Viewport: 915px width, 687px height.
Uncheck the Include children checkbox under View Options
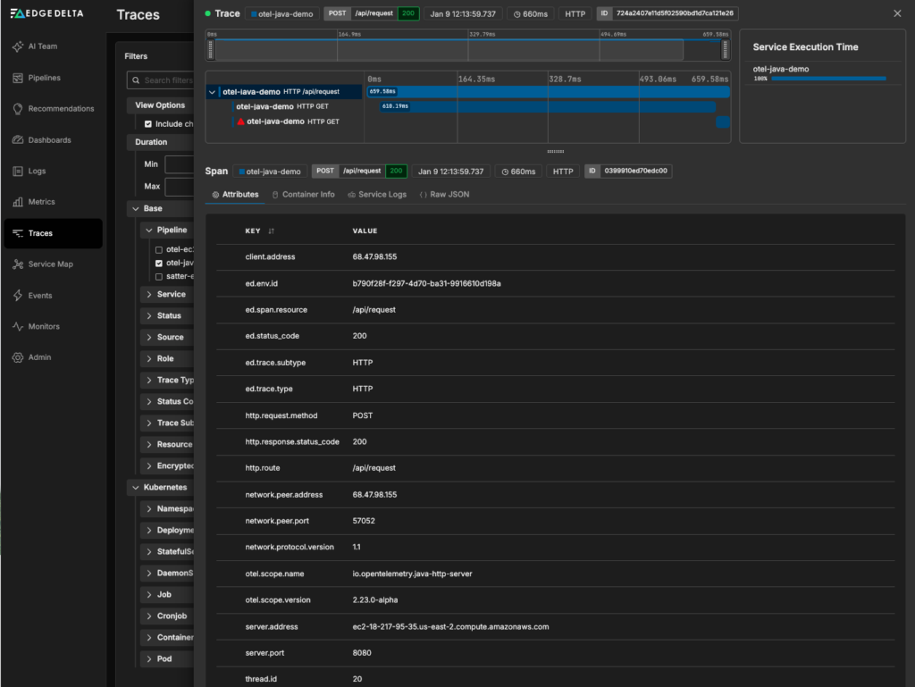pyautogui.click(x=148, y=124)
